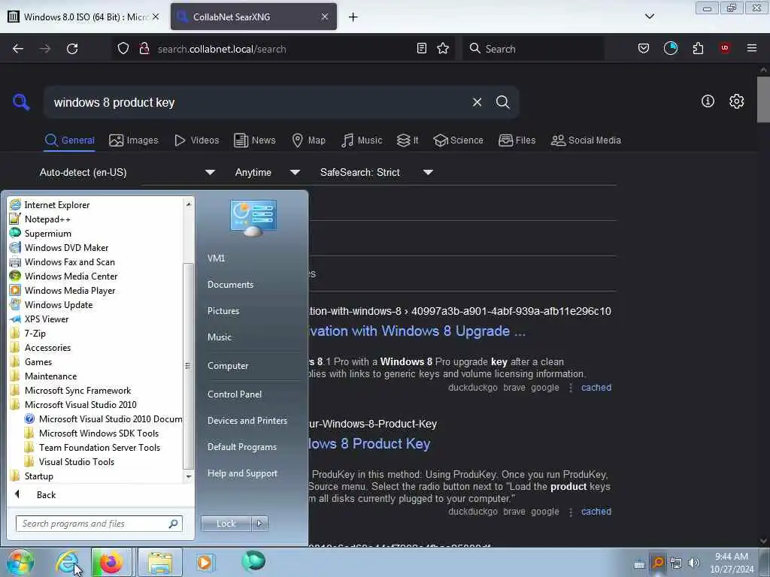Open the SafeSearch: Strict dropdown
The height and width of the screenshot is (577, 770).
pos(376,172)
